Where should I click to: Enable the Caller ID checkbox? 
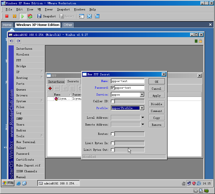112,101
